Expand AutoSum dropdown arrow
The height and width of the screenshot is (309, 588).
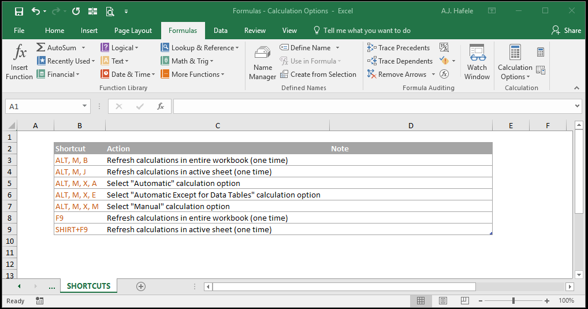[x=83, y=47]
